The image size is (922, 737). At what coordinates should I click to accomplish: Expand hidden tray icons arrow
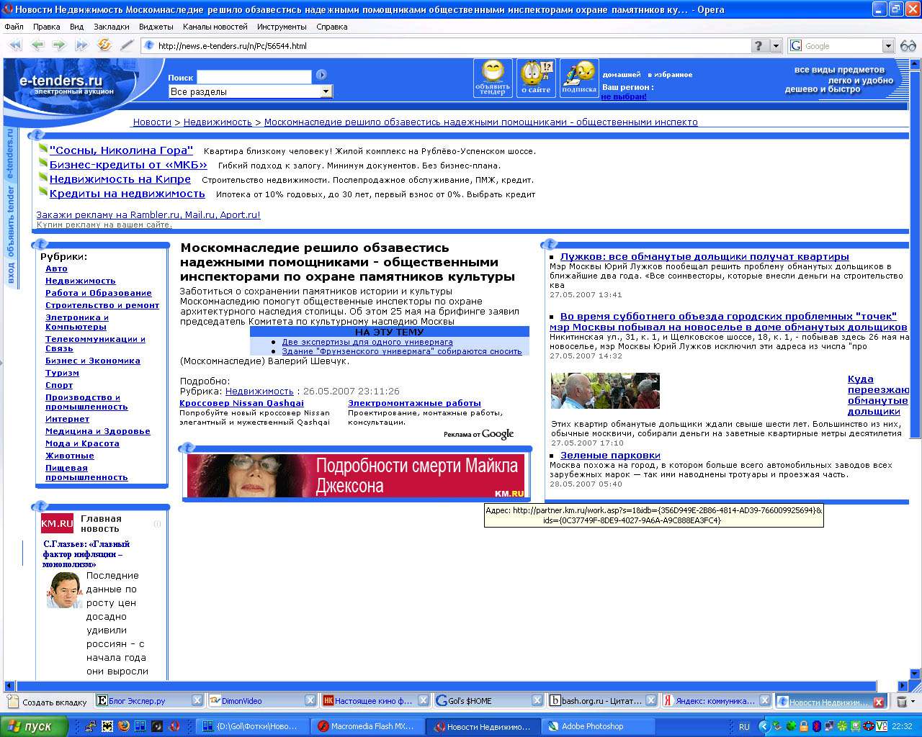[x=765, y=727]
